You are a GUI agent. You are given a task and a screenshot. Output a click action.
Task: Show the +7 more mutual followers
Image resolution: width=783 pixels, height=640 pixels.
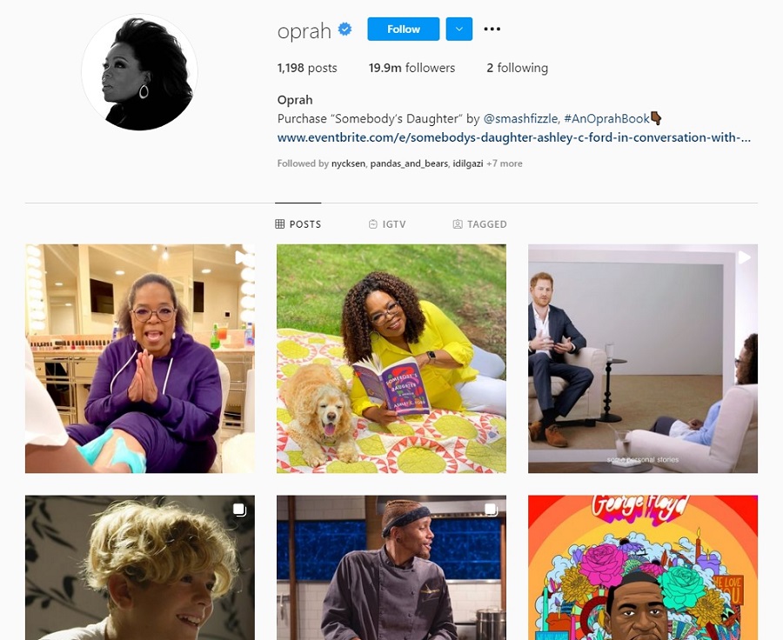(505, 163)
